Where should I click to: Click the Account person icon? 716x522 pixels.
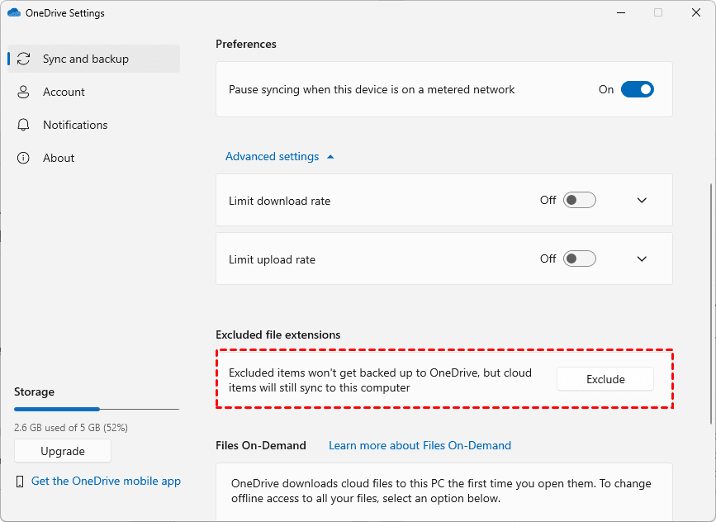pos(24,92)
